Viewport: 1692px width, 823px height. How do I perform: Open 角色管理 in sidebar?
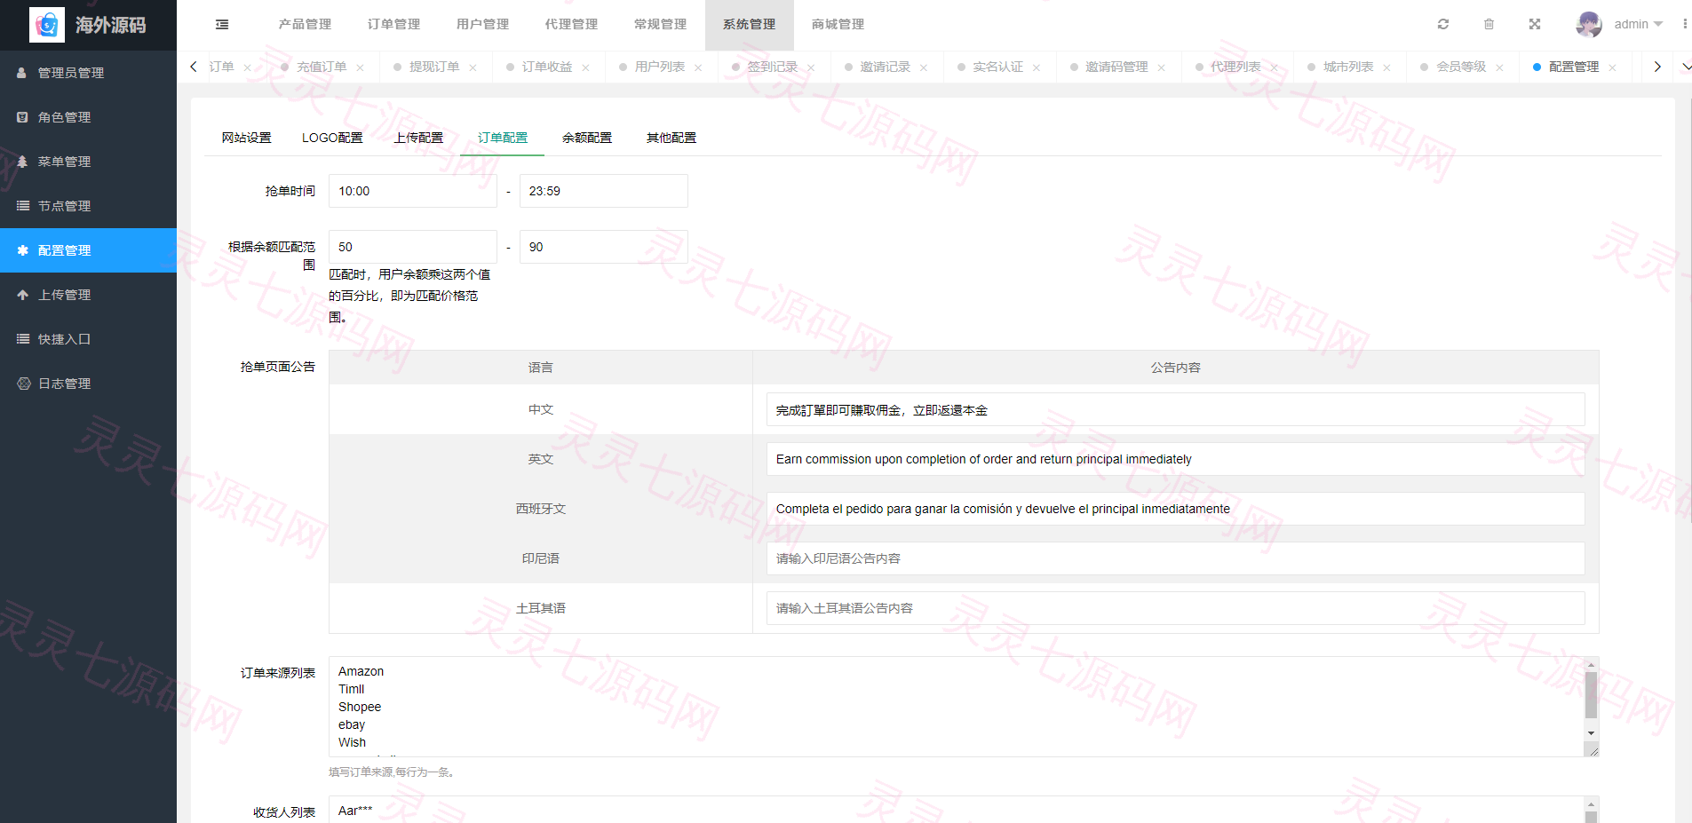[x=88, y=117]
